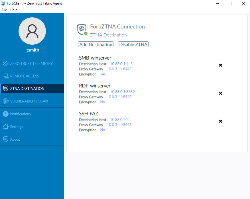Click the About icon in sidebar
250x199 pixels.
pyautogui.click(x=5, y=139)
